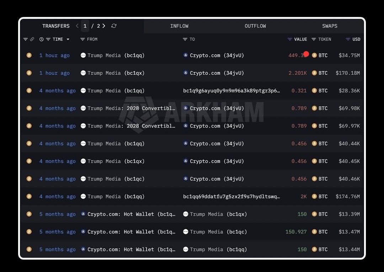Go to next transfers page arrow

[104, 26]
